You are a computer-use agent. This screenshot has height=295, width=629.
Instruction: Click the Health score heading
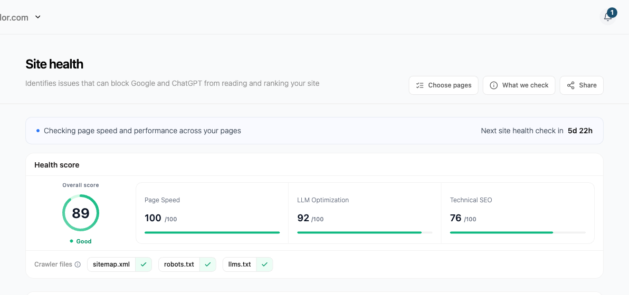(x=57, y=165)
